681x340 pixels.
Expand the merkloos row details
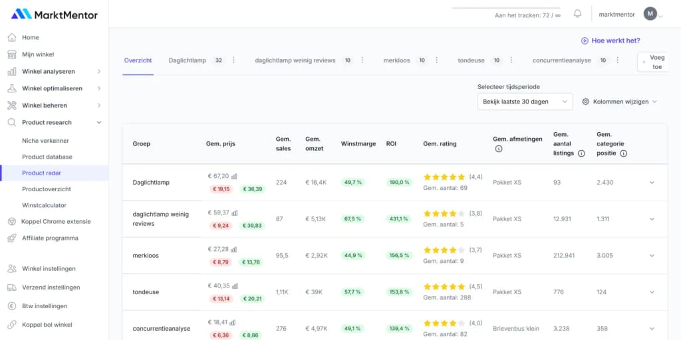pyautogui.click(x=652, y=256)
